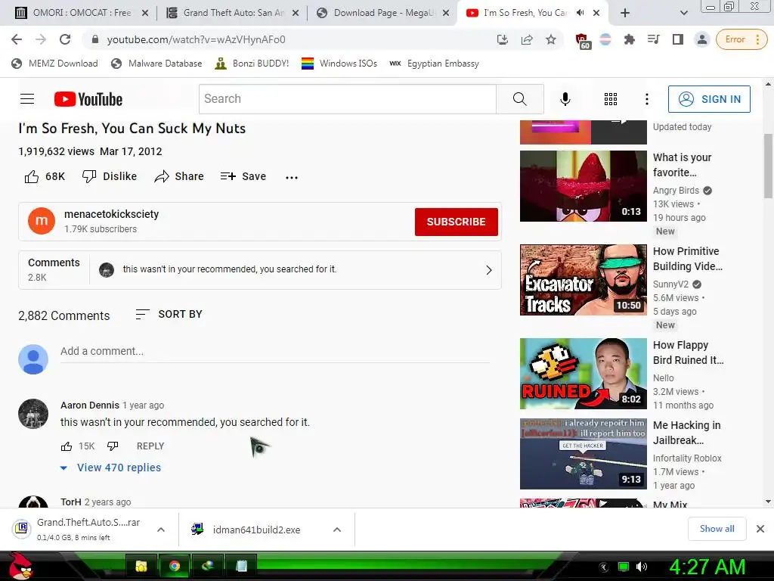Open the YouTube hamburger guide menu
The image size is (774, 581).
[27, 99]
